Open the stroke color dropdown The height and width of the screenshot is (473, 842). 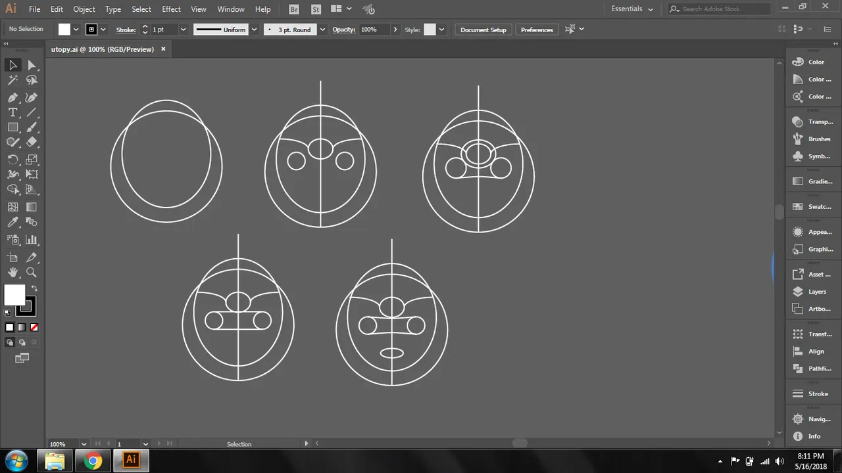pos(103,30)
